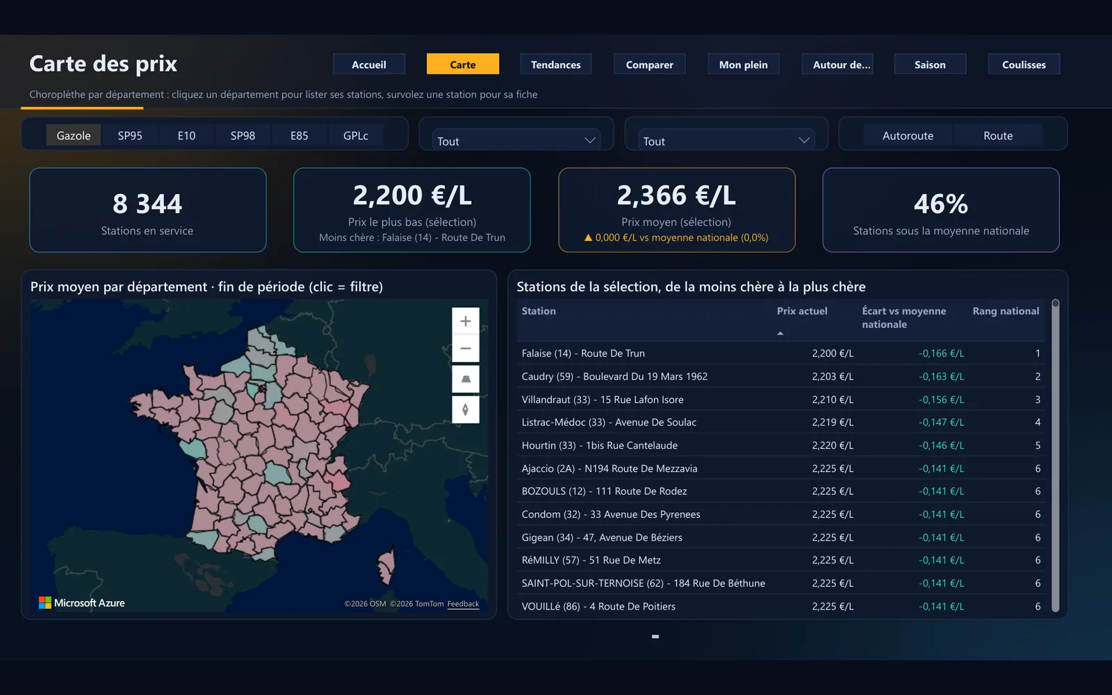Select the SP98 fuel filter
1112x695 pixels.
point(243,136)
